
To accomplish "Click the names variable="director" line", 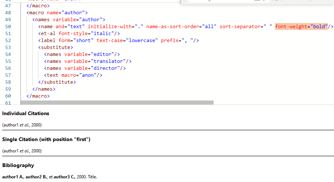I will (x=85, y=68).
